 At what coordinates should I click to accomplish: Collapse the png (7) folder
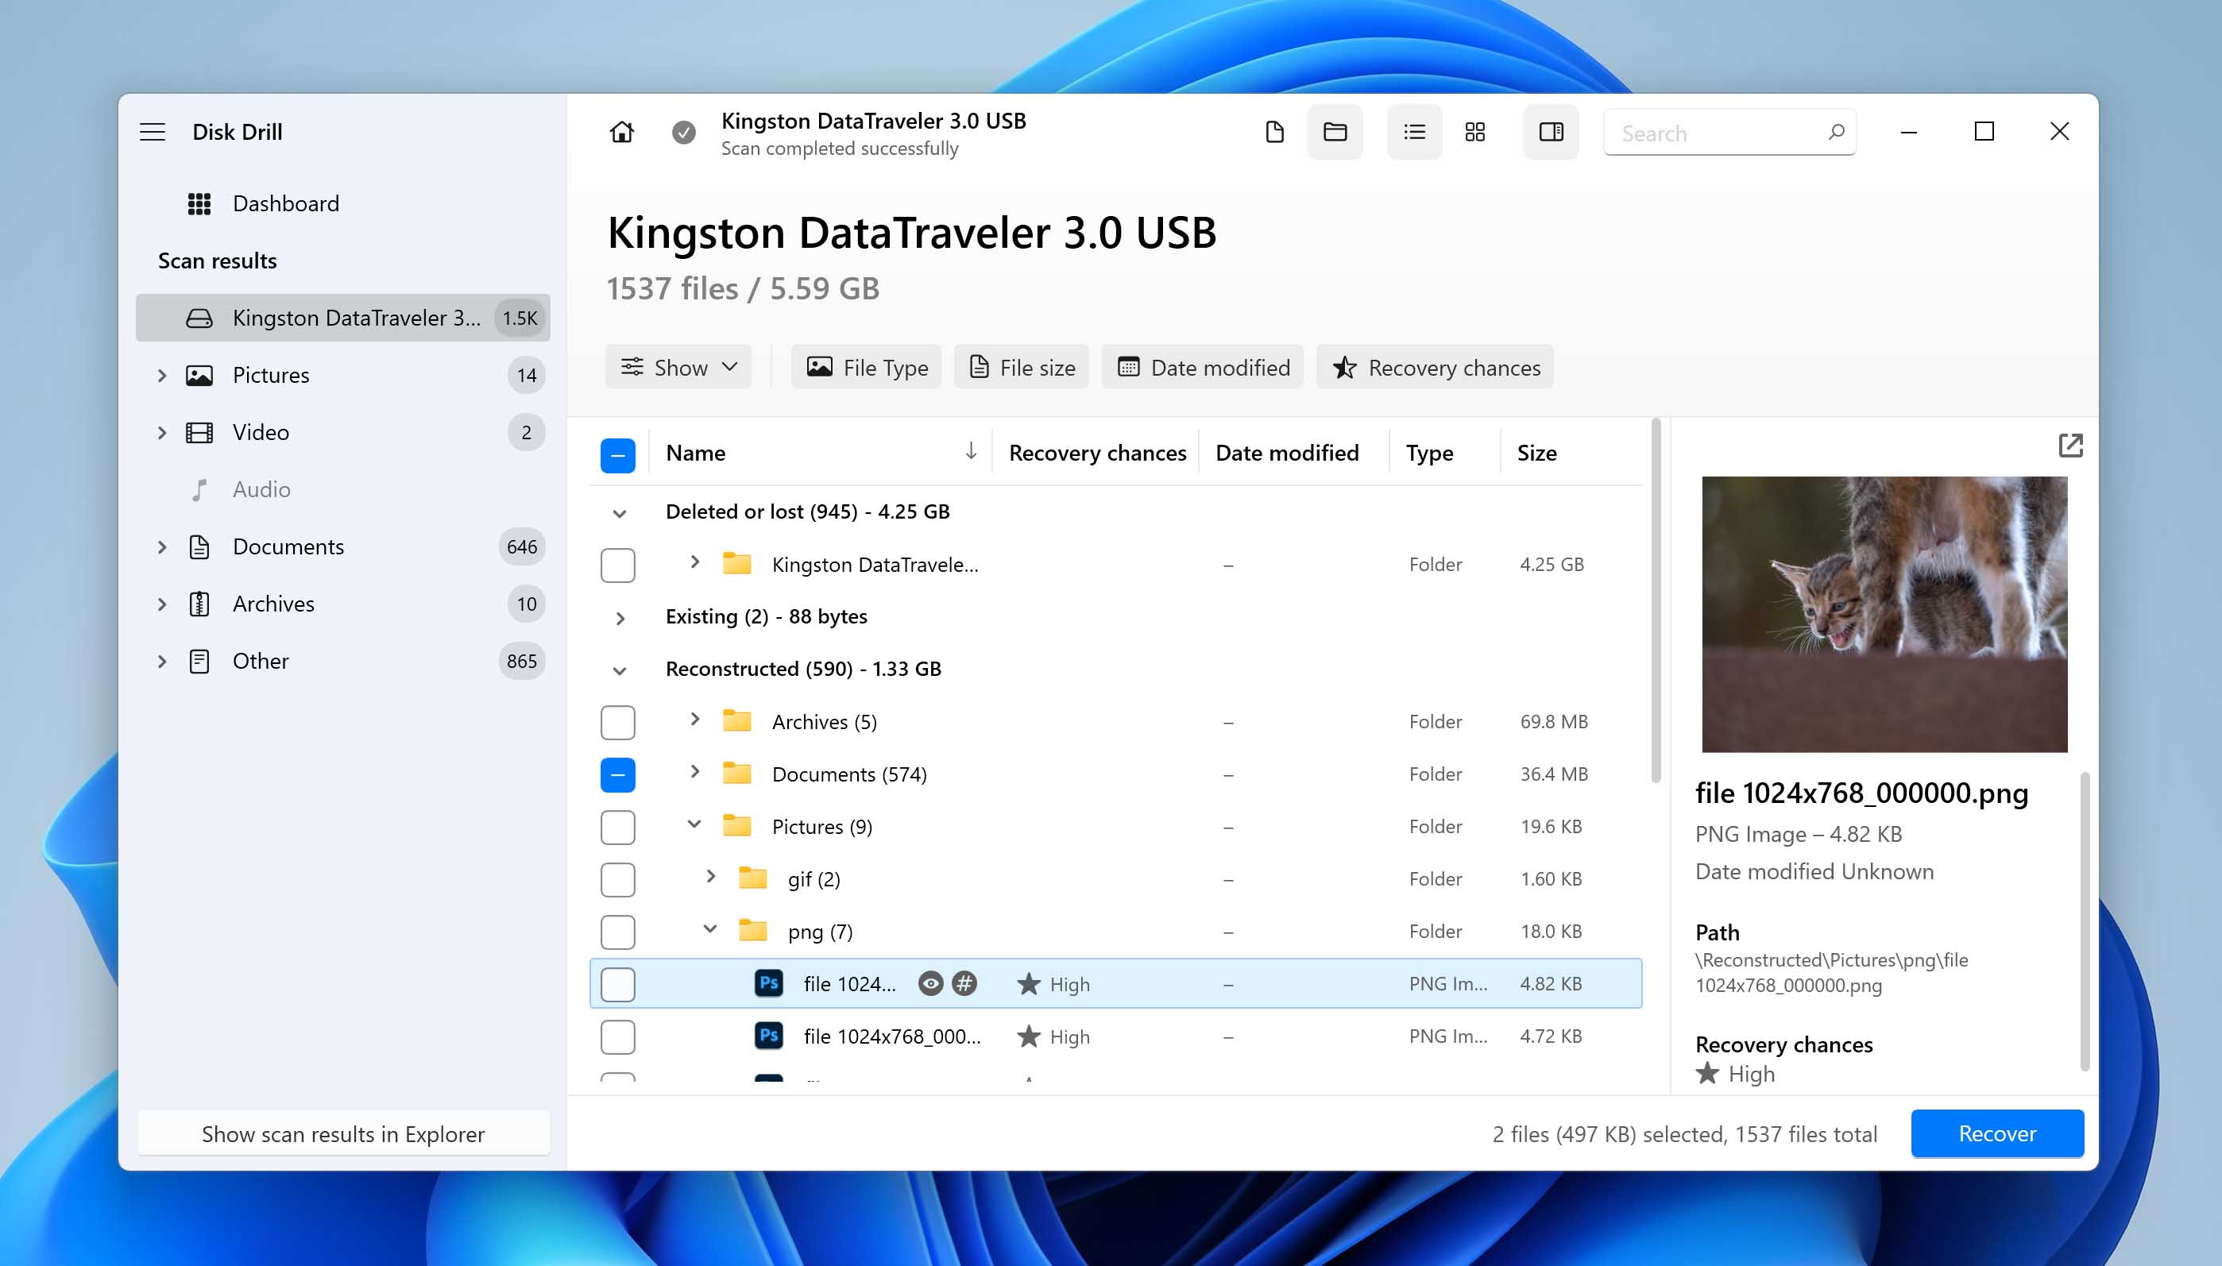[x=709, y=929]
